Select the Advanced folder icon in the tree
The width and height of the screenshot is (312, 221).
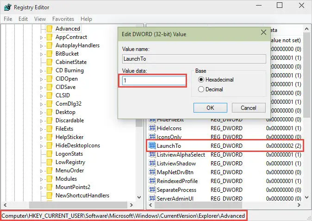pyautogui.click(x=50, y=29)
